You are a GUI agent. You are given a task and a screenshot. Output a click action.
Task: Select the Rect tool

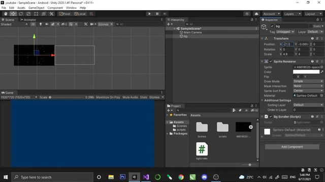click(x=36, y=14)
